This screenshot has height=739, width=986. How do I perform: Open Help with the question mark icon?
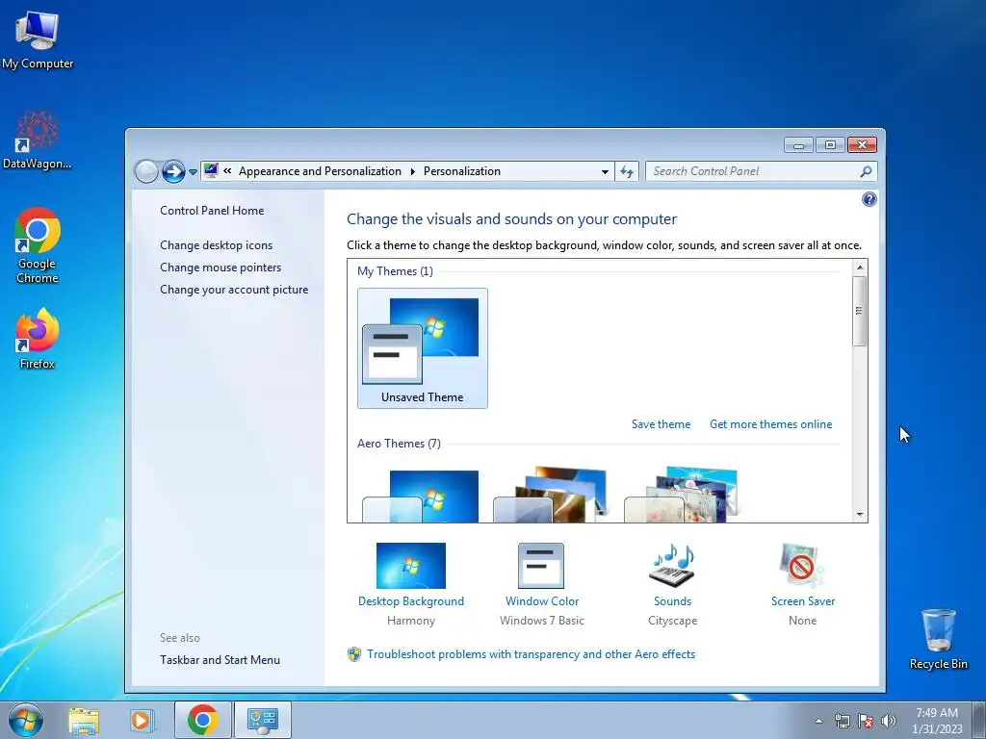click(x=869, y=199)
